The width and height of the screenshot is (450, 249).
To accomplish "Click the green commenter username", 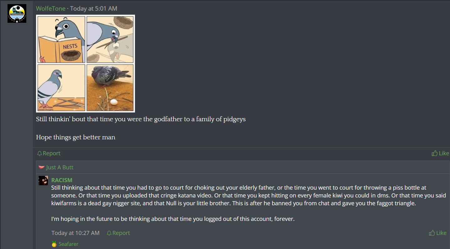I will pos(62,180).
